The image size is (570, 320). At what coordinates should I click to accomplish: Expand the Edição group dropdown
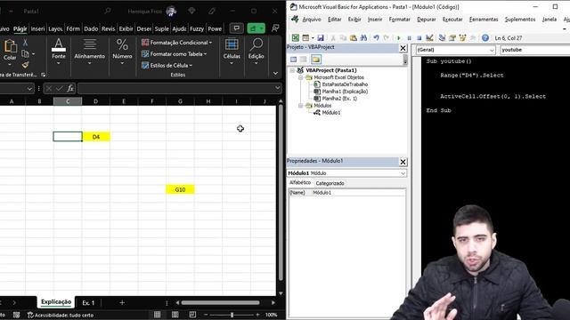pos(256,63)
